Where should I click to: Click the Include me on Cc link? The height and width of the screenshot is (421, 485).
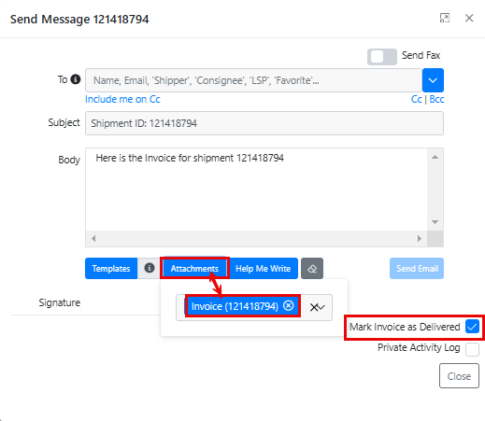click(122, 99)
